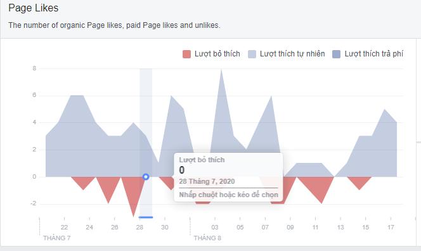Viewport: 421px width, 251px height.
Task: Toggle the Lượt bỏ thích legend label
Action: (217, 54)
